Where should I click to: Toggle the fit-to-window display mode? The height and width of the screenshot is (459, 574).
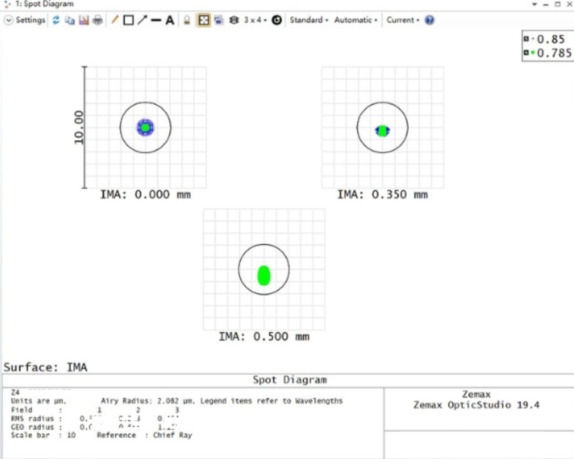(x=204, y=20)
